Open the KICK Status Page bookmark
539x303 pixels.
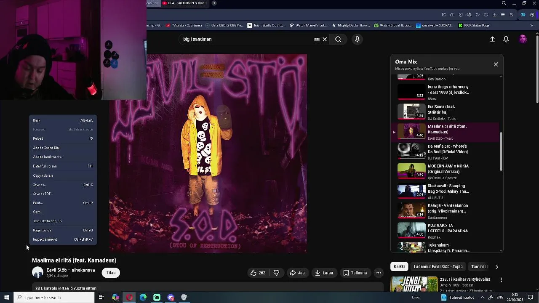click(474, 25)
